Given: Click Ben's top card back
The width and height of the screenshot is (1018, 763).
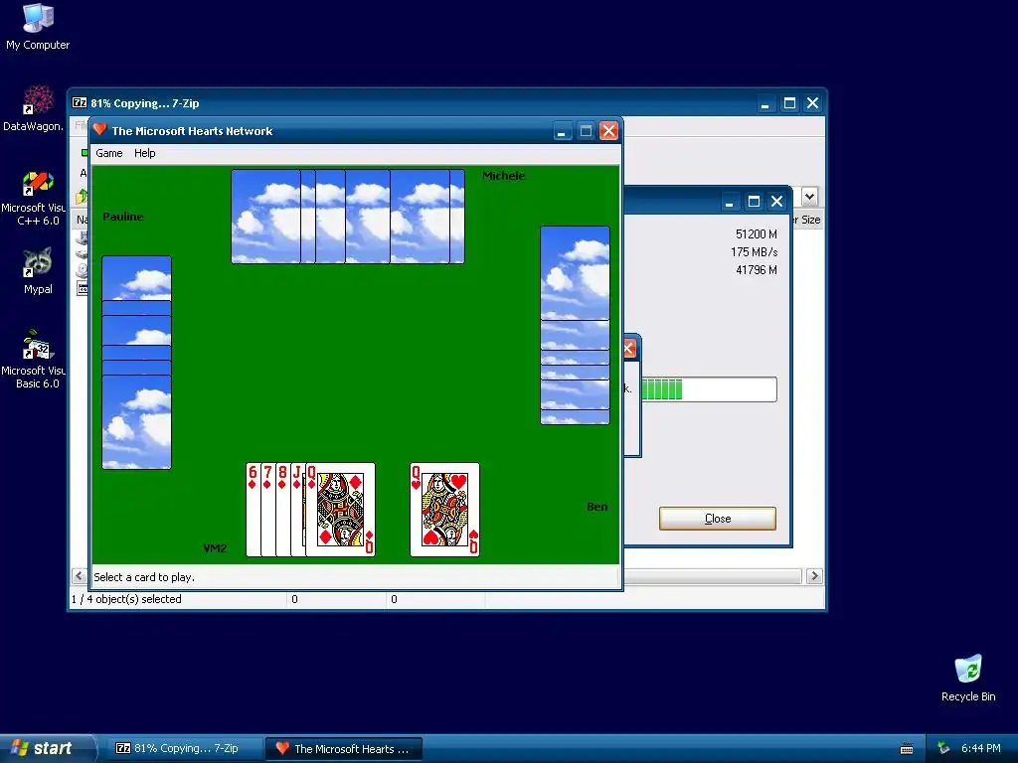Looking at the screenshot, I should coord(576,272).
